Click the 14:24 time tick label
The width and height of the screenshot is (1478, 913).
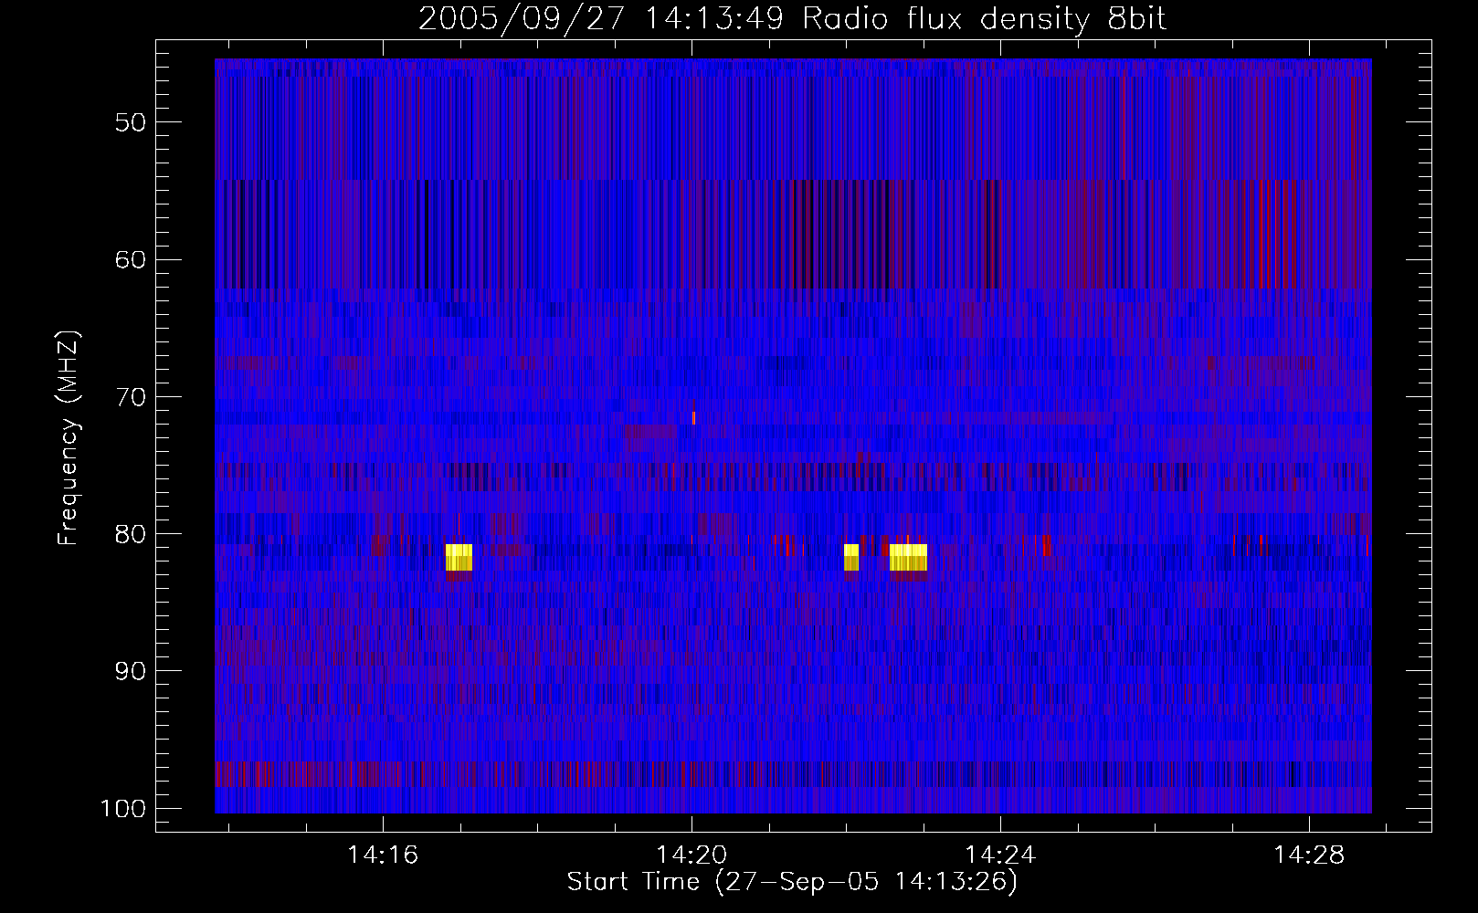1000,855
